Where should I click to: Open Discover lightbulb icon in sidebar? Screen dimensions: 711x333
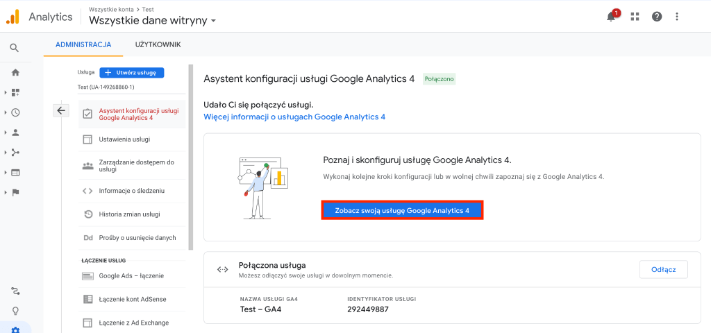(15, 311)
